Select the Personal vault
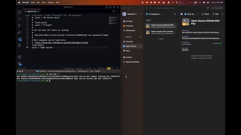The width and height of the screenshot is (241, 135). pos(132,42)
